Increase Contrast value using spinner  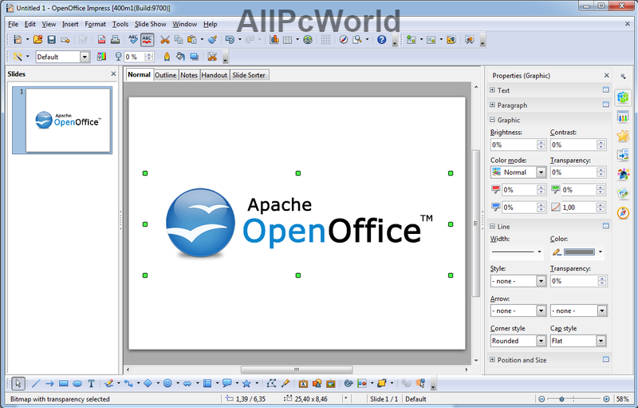601,142
